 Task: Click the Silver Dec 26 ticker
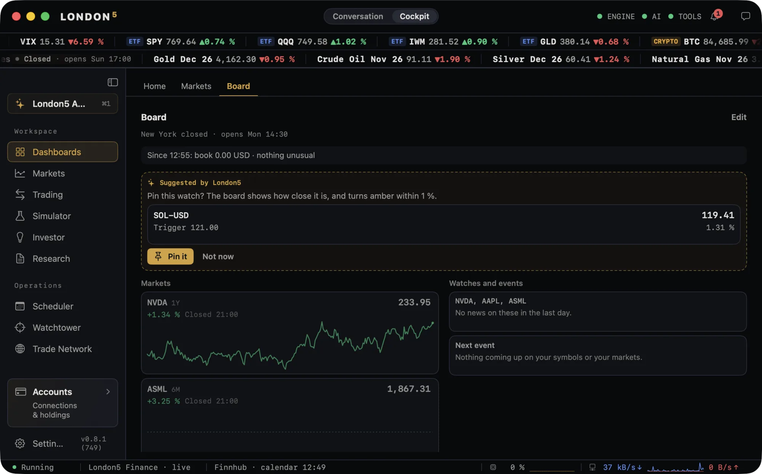(561, 59)
